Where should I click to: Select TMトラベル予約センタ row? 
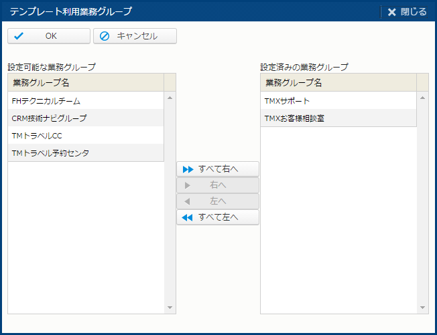[x=85, y=153]
